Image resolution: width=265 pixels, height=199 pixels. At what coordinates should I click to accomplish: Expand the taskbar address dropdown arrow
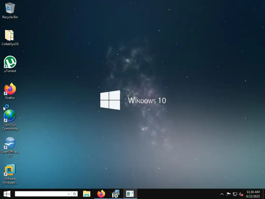[x=69, y=194]
